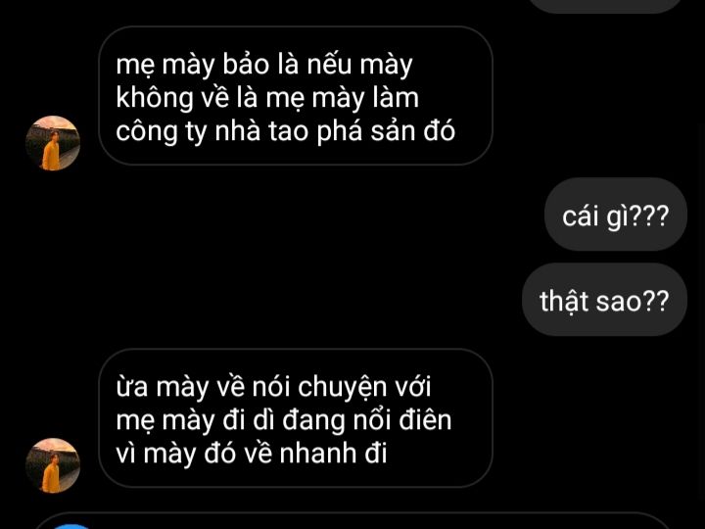The width and height of the screenshot is (705, 529).
Task: Tap the sent message 'cái gì???'
Action: (x=616, y=215)
